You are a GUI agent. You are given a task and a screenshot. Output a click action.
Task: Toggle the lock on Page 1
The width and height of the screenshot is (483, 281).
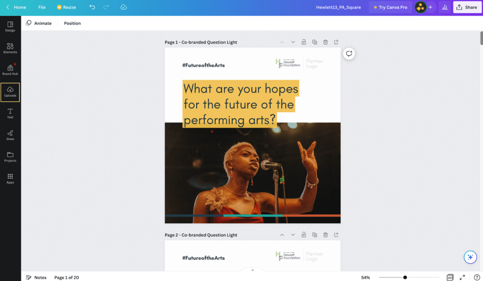[304, 42]
